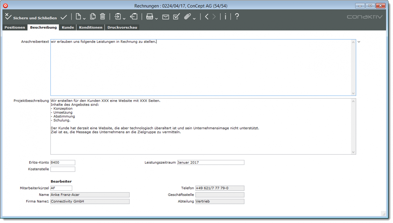Click the printer icon
Screen dimensions: 393x223
click(150, 17)
